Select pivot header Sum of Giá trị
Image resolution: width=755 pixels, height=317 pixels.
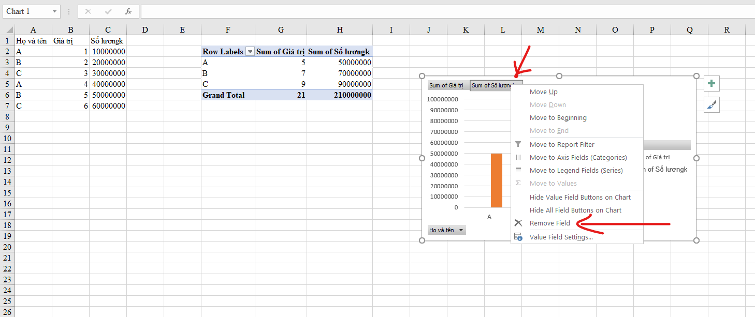point(281,51)
